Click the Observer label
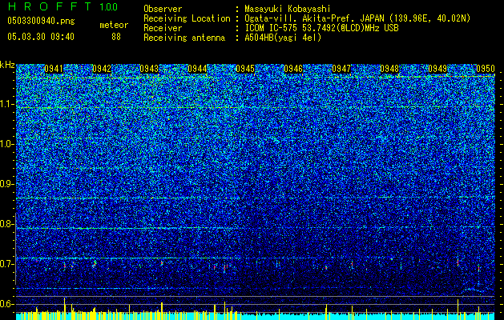Screen dimensions: 504x320 coord(163,9)
